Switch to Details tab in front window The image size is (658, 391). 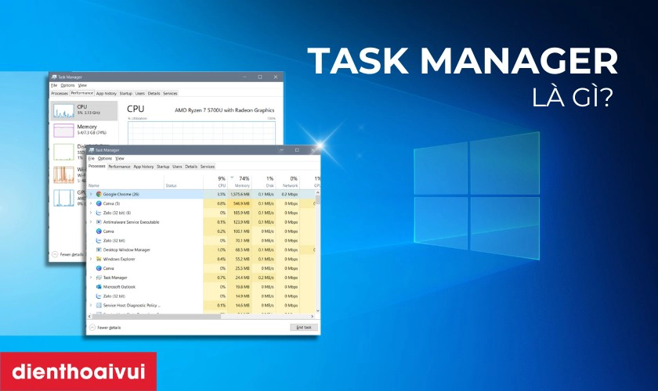coord(191,167)
